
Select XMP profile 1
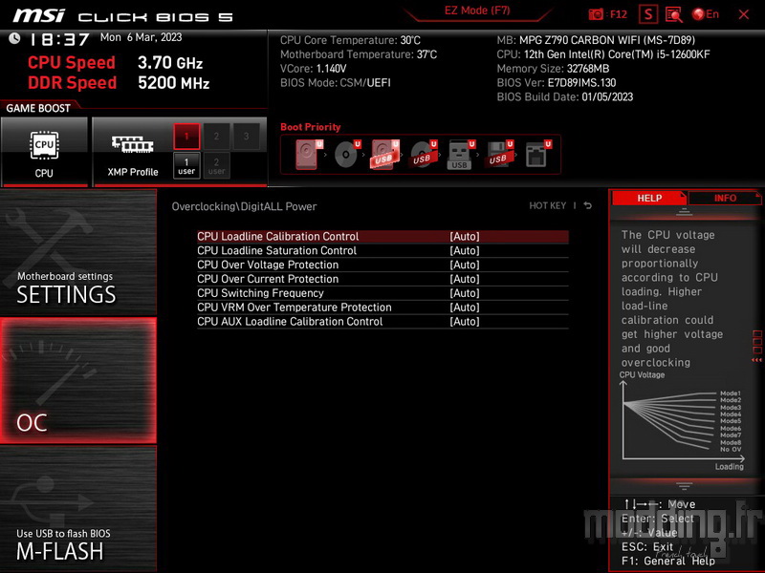coord(186,136)
